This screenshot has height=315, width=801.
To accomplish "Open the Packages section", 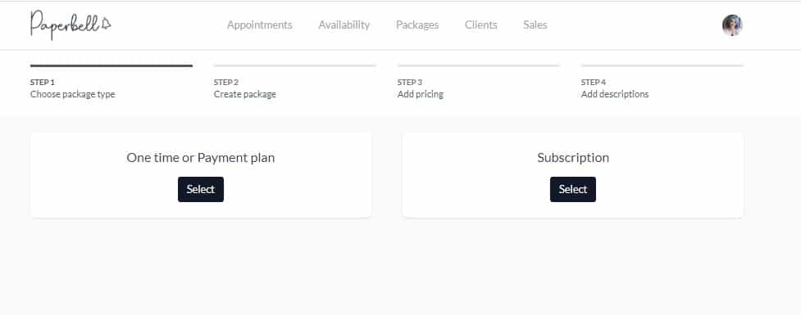I will coord(417,25).
